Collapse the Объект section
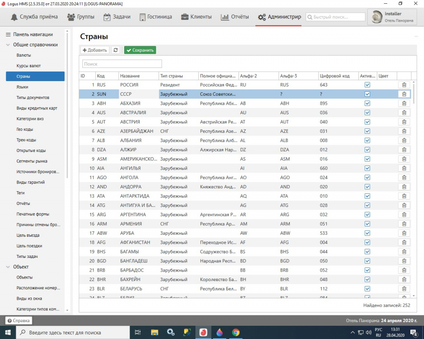Screen dimensions: 424x339 [8, 267]
